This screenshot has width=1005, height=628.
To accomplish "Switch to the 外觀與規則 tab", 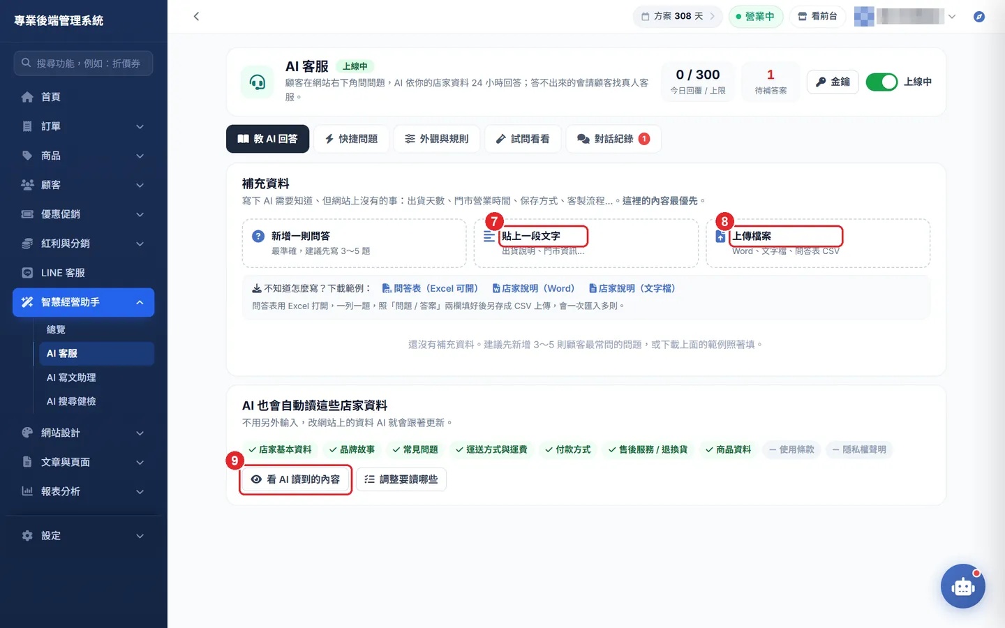I will [437, 139].
